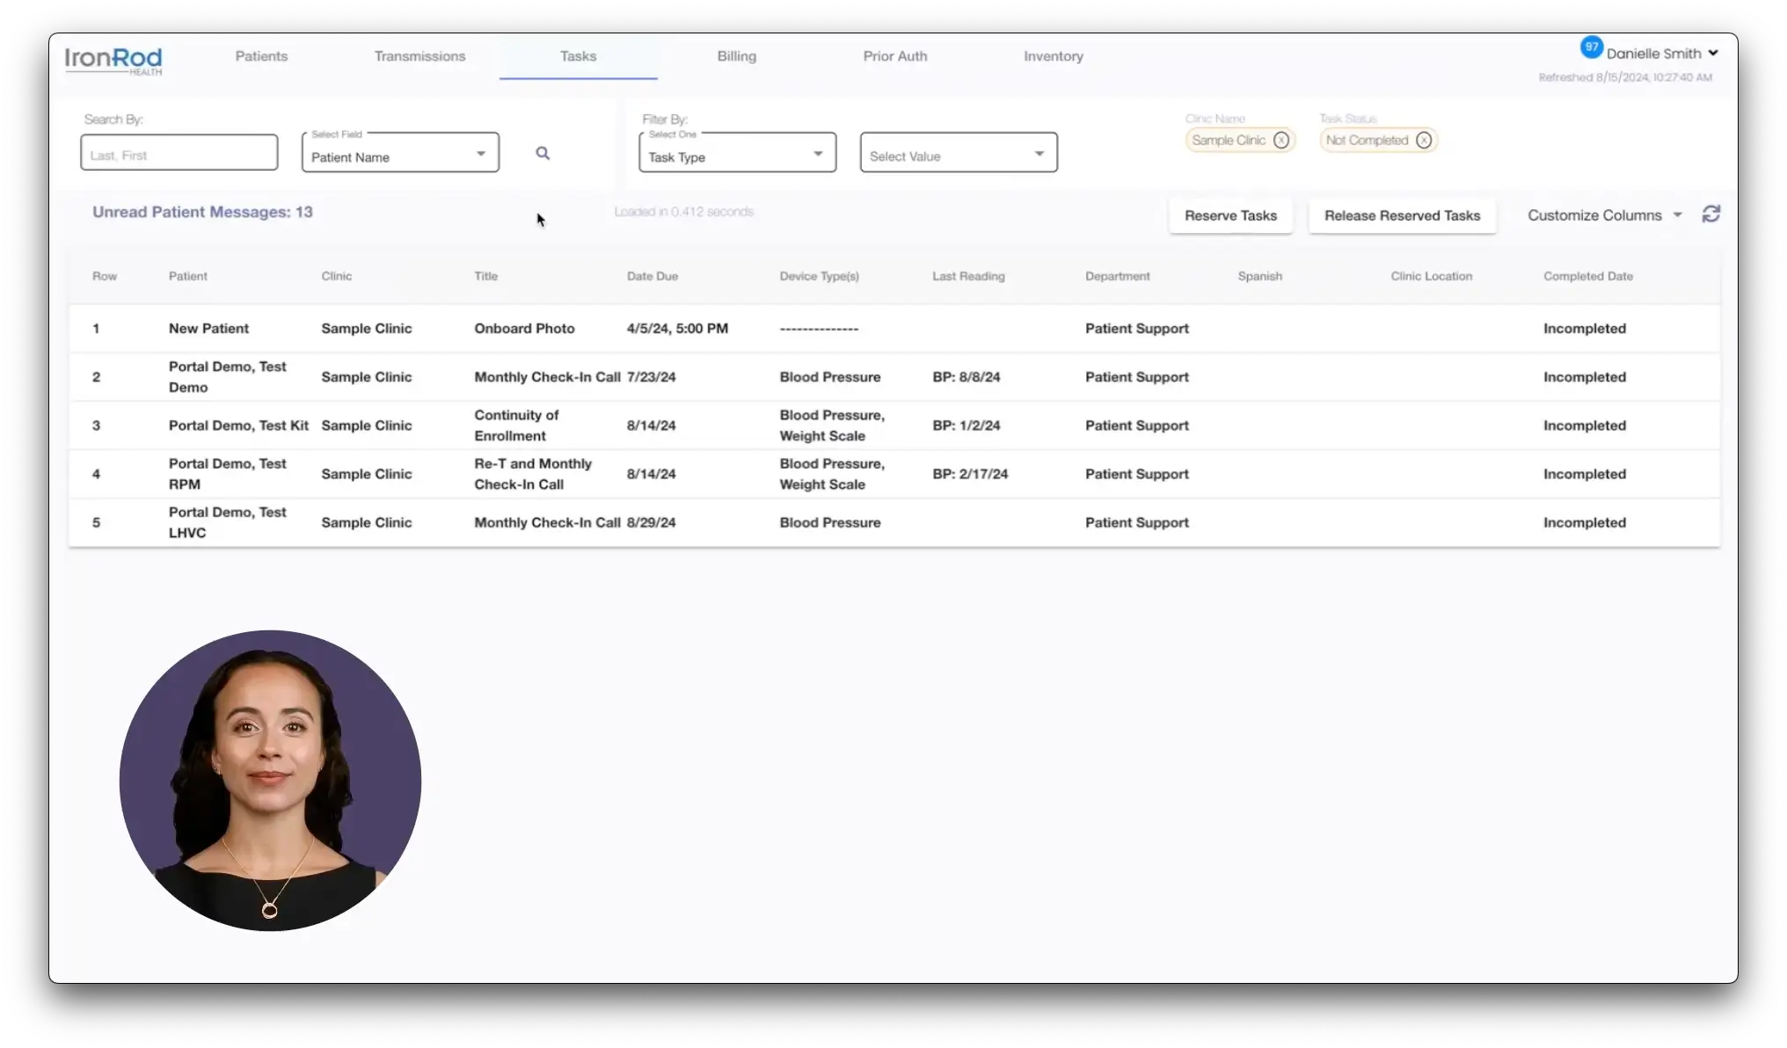Image resolution: width=1787 pixels, height=1048 pixels.
Task: Open the Customize Columns dropdown
Action: [x=1604, y=215]
